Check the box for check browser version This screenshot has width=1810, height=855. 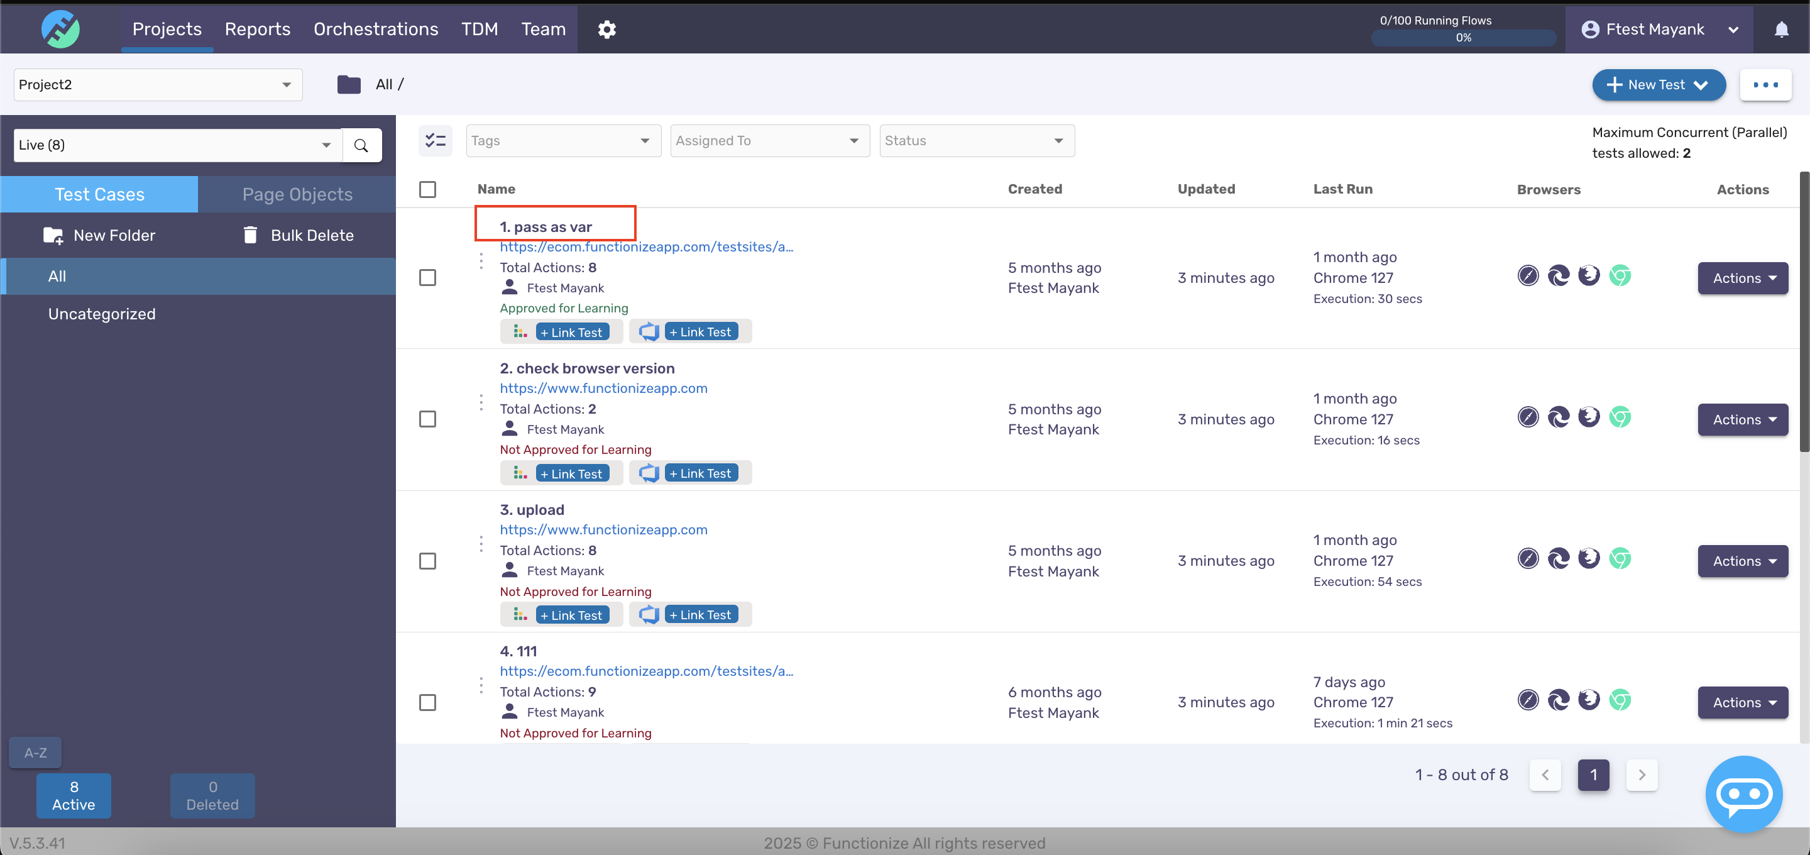coord(427,419)
